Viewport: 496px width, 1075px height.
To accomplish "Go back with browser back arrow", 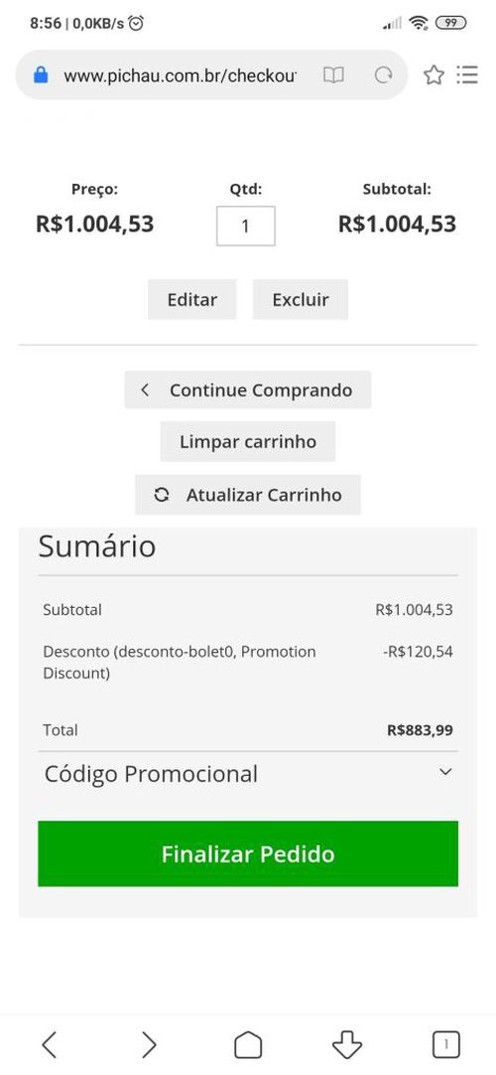I will (x=49, y=1045).
